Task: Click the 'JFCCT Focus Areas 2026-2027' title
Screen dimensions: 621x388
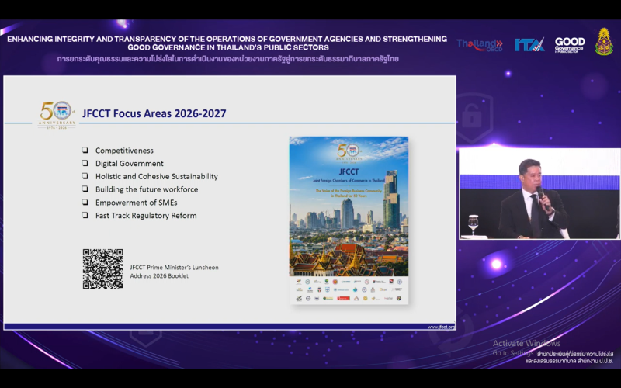Action: pyautogui.click(x=154, y=113)
